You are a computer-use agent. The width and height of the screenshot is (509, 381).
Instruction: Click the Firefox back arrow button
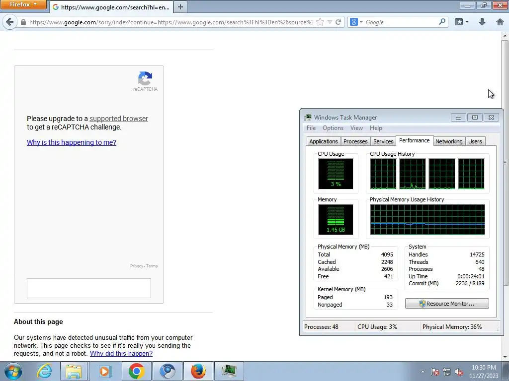10,22
